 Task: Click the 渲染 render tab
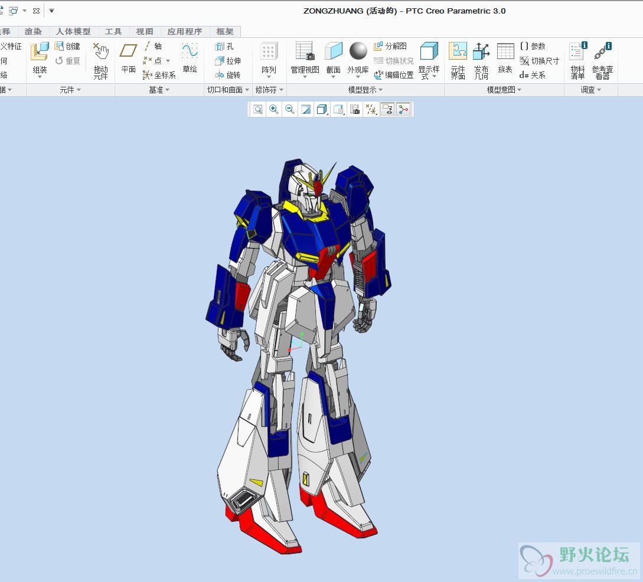[x=33, y=31]
